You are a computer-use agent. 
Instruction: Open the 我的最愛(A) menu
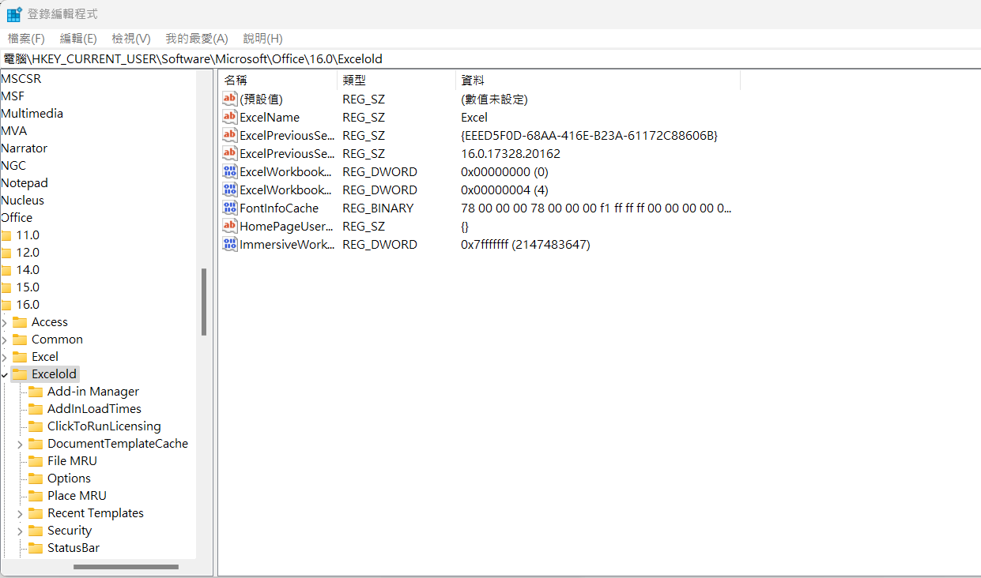(x=197, y=39)
